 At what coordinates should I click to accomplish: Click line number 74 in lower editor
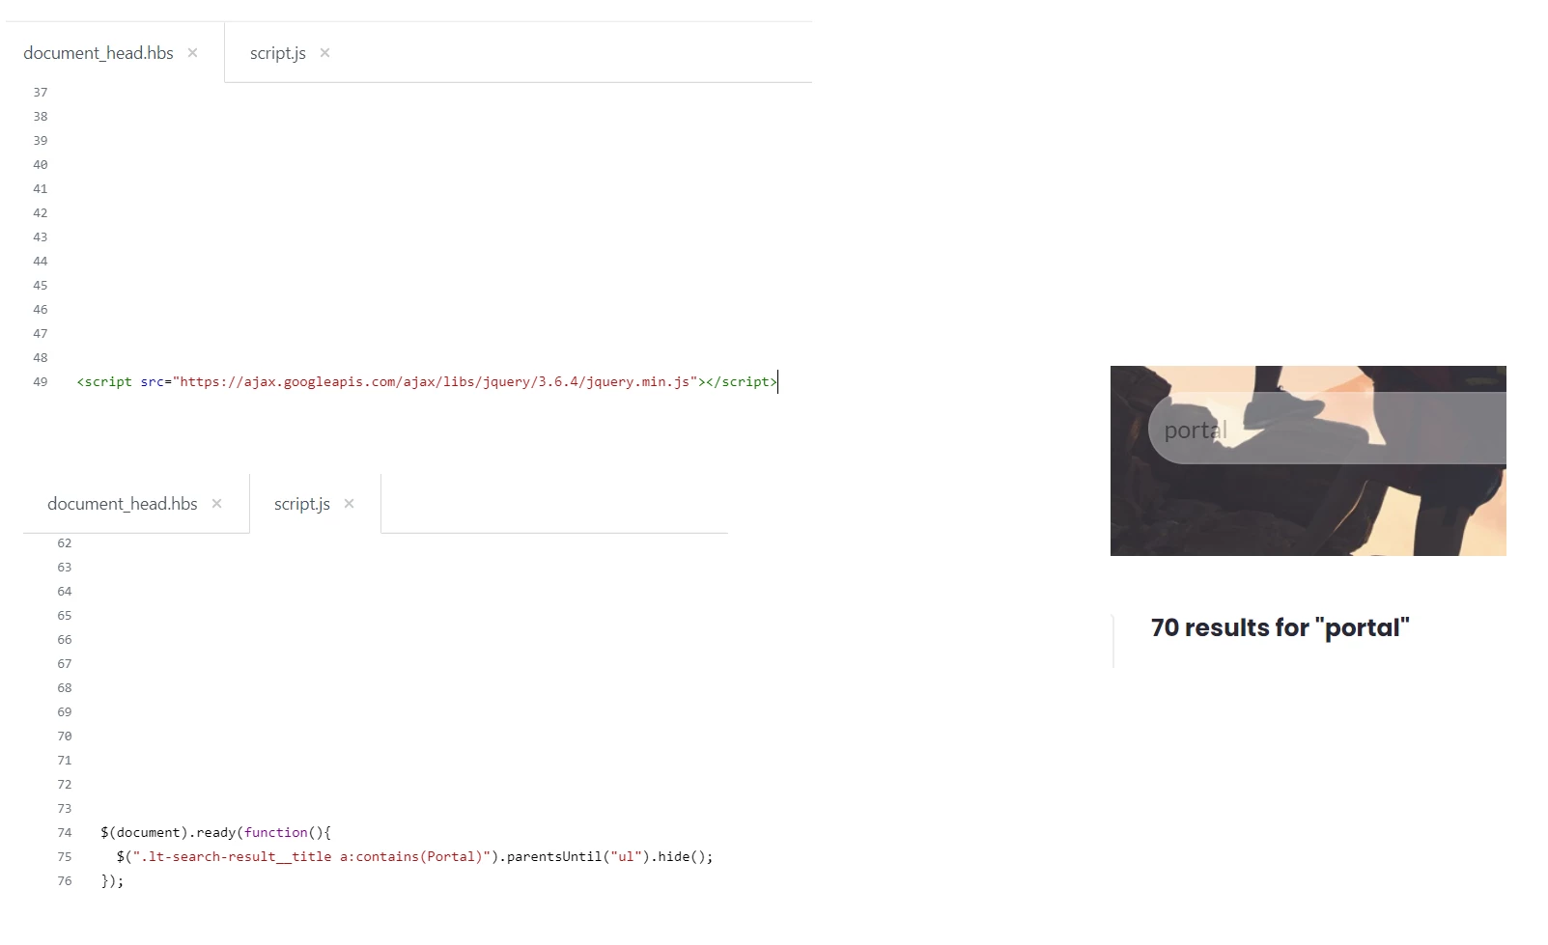point(65,833)
